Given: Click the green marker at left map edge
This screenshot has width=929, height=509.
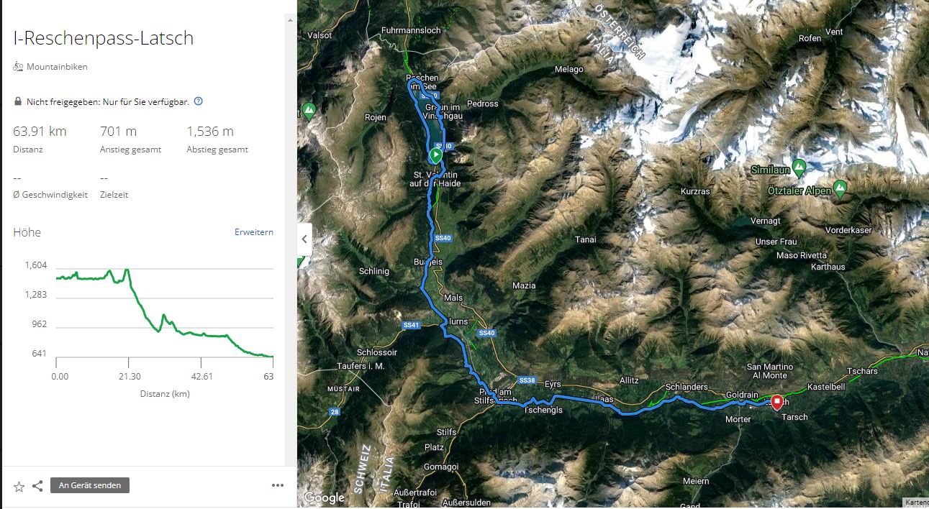Looking at the screenshot, I should (309, 111).
